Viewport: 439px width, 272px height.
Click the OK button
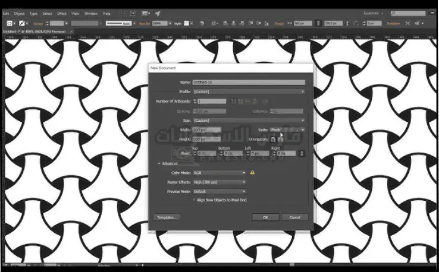(265, 217)
